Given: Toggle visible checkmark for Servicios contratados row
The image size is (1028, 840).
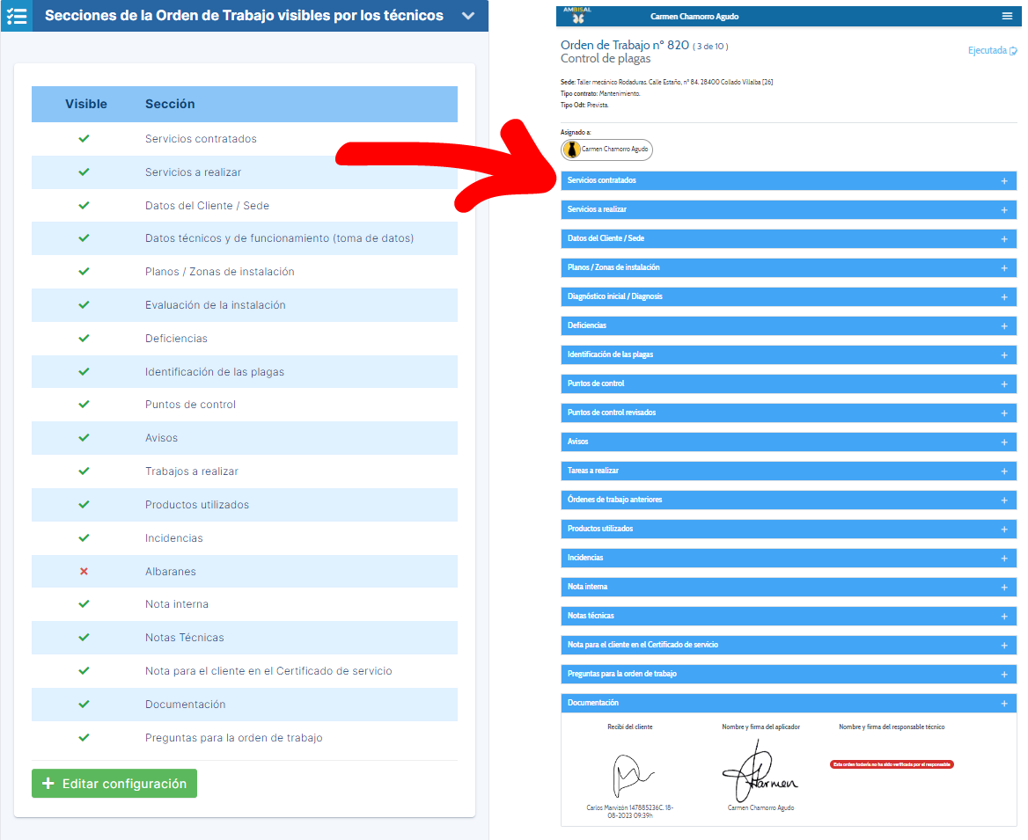Looking at the screenshot, I should tap(84, 139).
